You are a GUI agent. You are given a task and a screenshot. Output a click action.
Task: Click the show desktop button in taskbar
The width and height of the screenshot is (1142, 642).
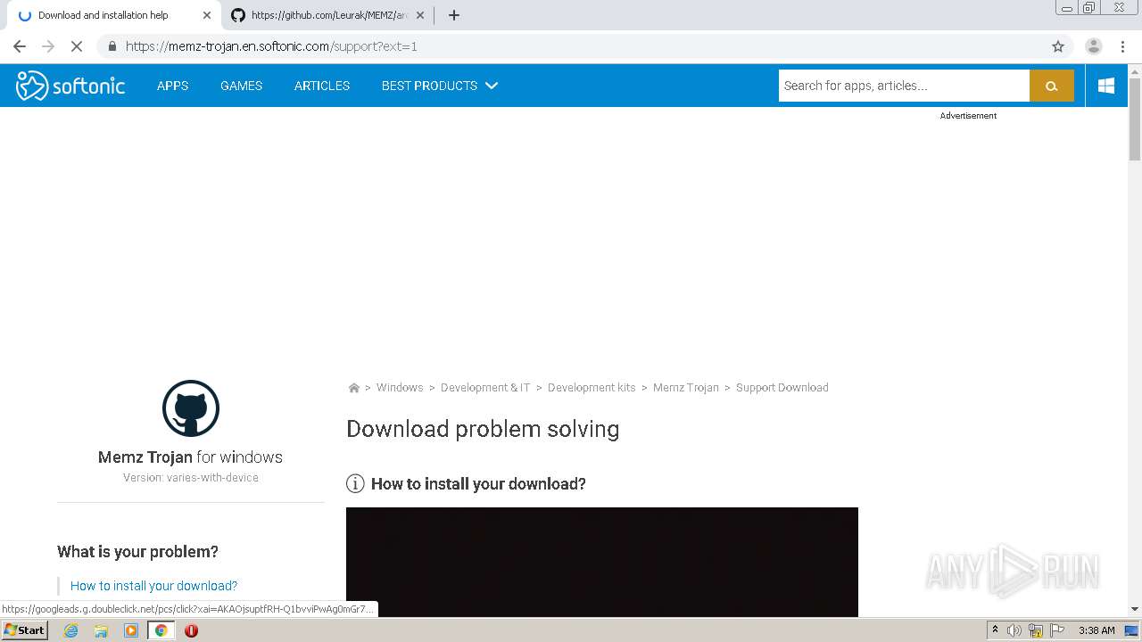1131,630
